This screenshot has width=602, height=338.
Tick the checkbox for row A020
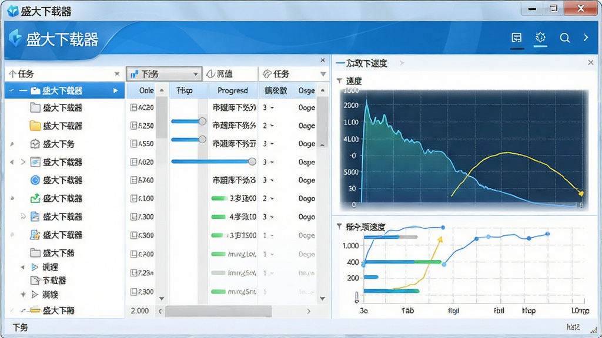(133, 162)
